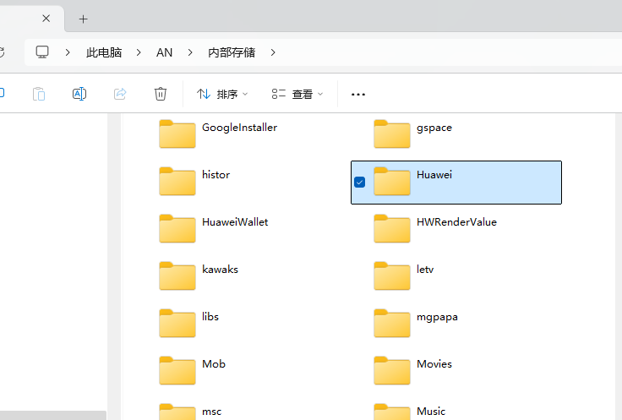Click the delete trash icon
Viewport: 622px width, 420px height.
161,94
